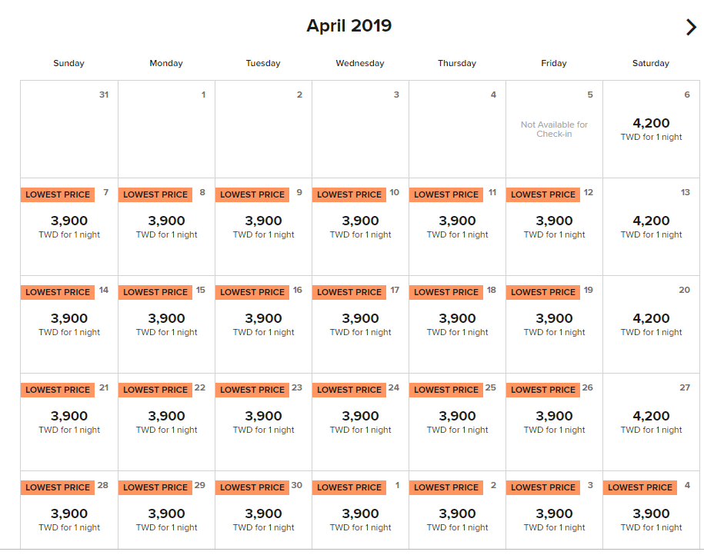Click the unavailable April 5 cell
Image resolution: width=704 pixels, height=555 pixels.
pyautogui.click(x=555, y=129)
